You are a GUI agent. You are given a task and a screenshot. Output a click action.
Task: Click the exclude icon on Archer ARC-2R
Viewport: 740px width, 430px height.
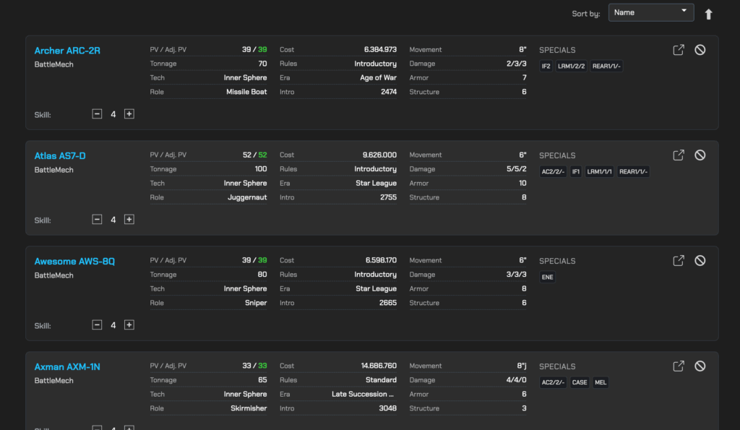click(700, 50)
